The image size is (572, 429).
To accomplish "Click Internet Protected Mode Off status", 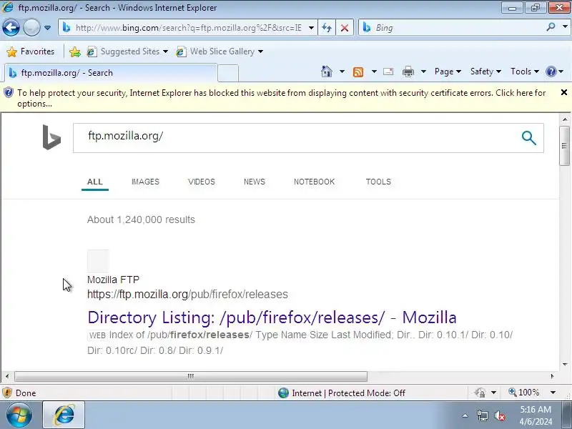I will tap(342, 393).
